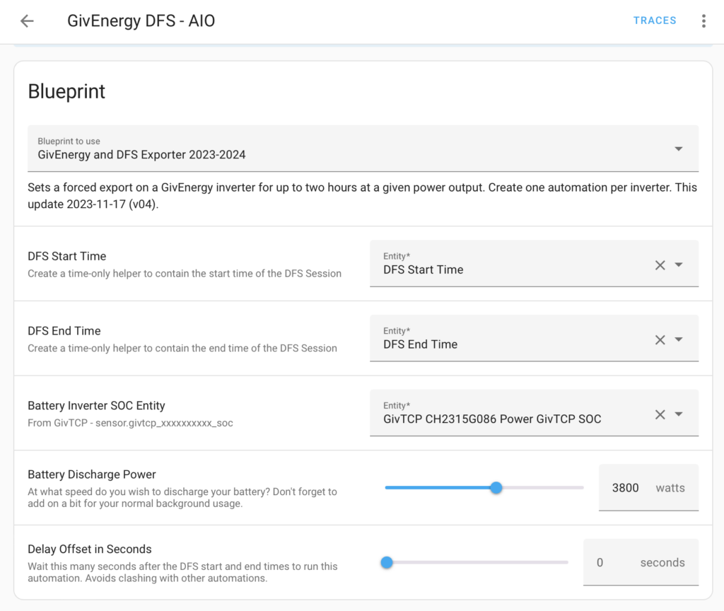The width and height of the screenshot is (724, 611).
Task: Clear the DFS End Time entity
Action: pos(660,340)
